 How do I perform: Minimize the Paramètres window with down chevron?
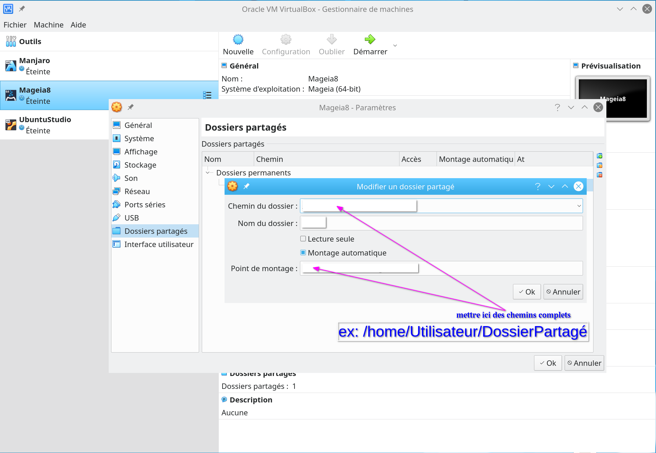coord(571,108)
